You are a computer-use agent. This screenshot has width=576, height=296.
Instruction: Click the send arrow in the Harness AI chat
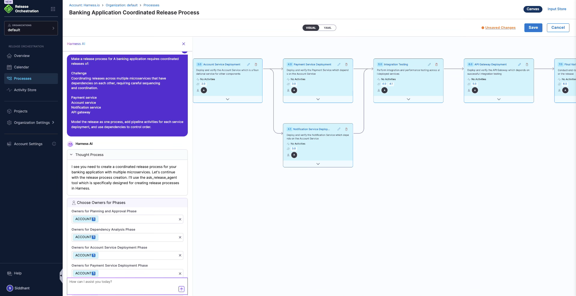pyautogui.click(x=181, y=289)
